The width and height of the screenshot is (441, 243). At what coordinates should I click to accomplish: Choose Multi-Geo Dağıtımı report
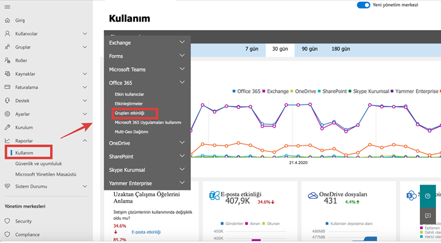[131, 132]
